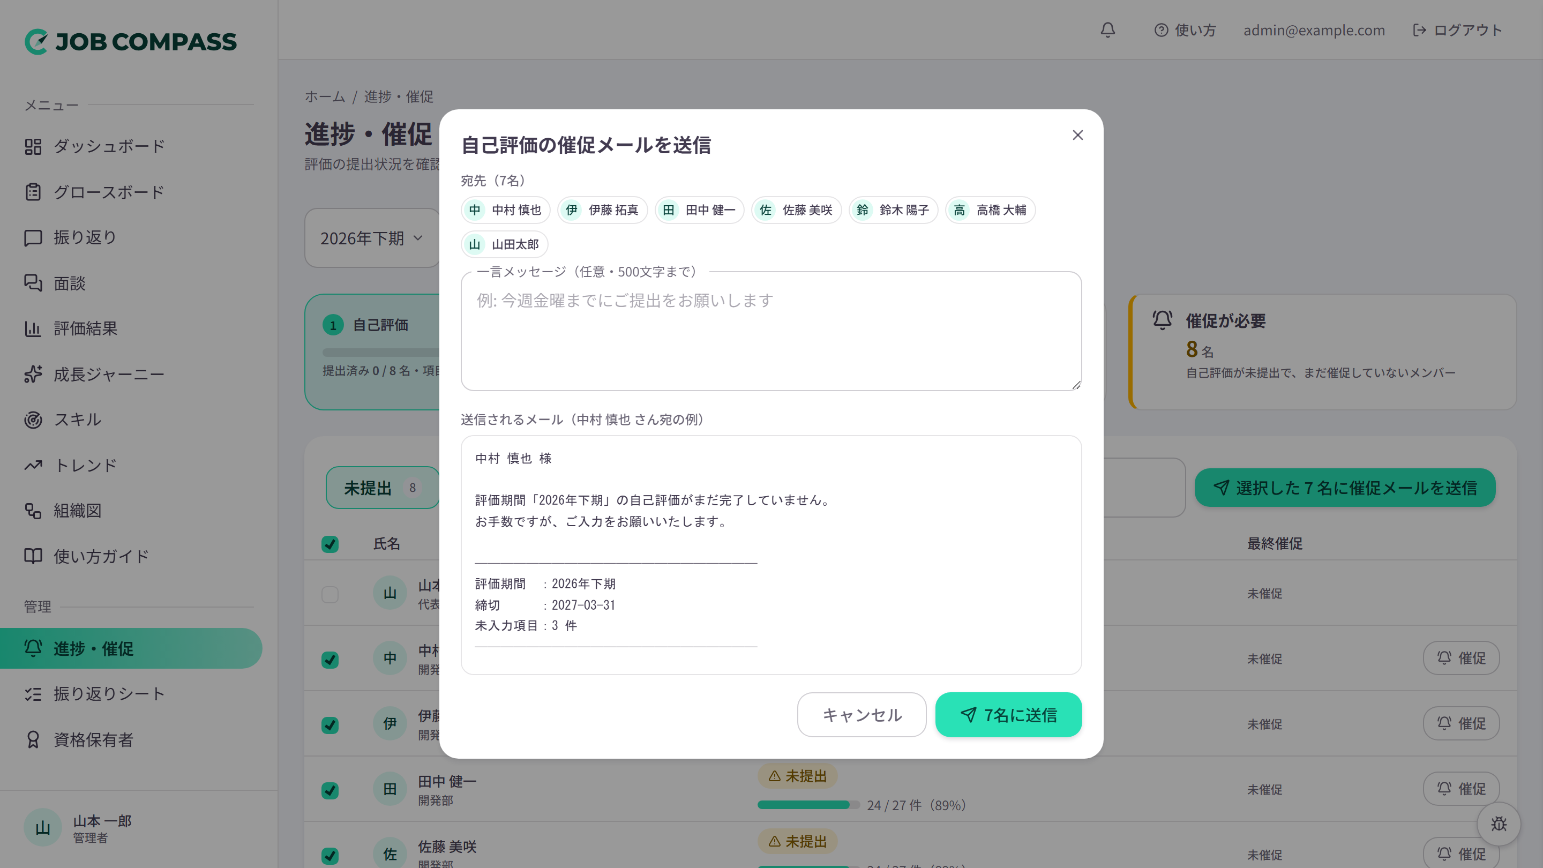Click the 田 avatar in 田中 健一 row

pyautogui.click(x=390, y=789)
